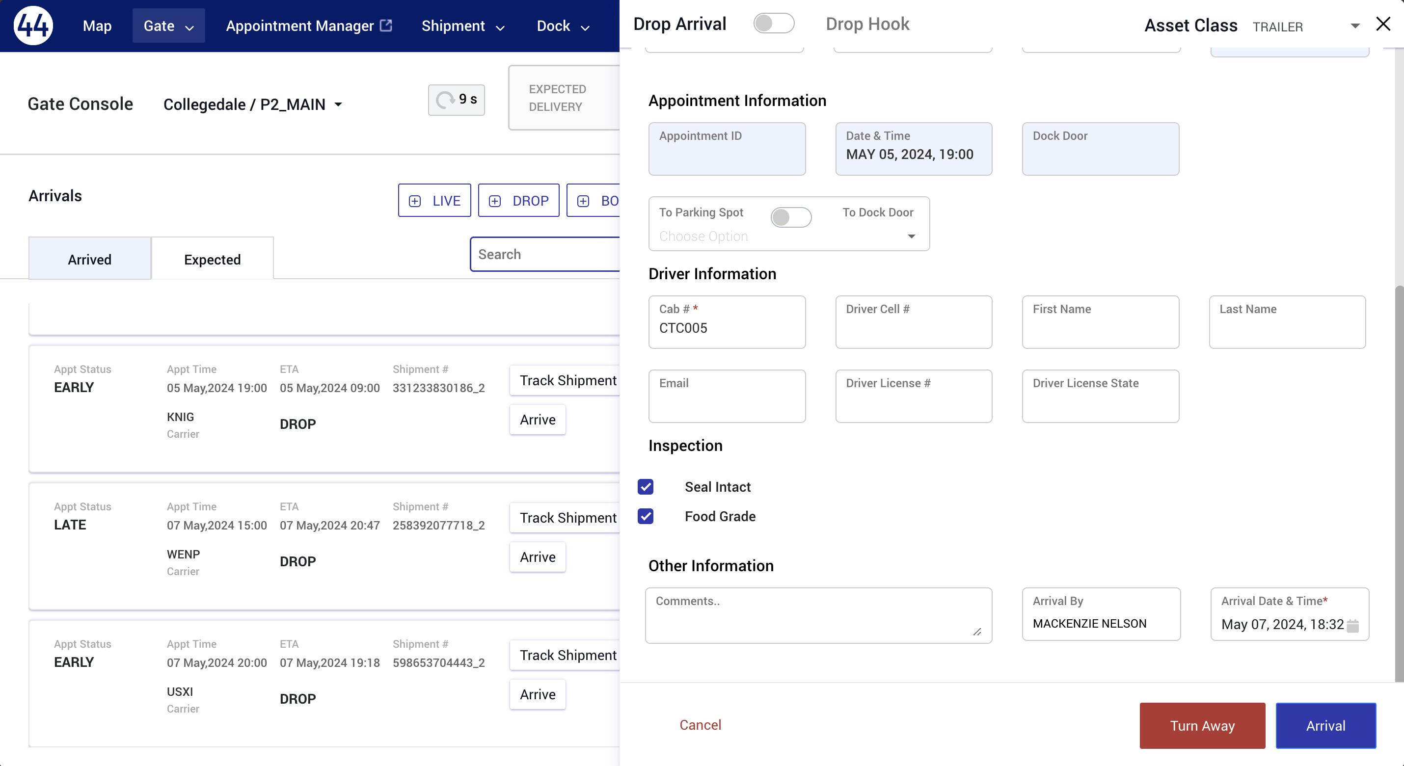The width and height of the screenshot is (1404, 766).
Task: Click the First Name field
Action: point(1101,321)
